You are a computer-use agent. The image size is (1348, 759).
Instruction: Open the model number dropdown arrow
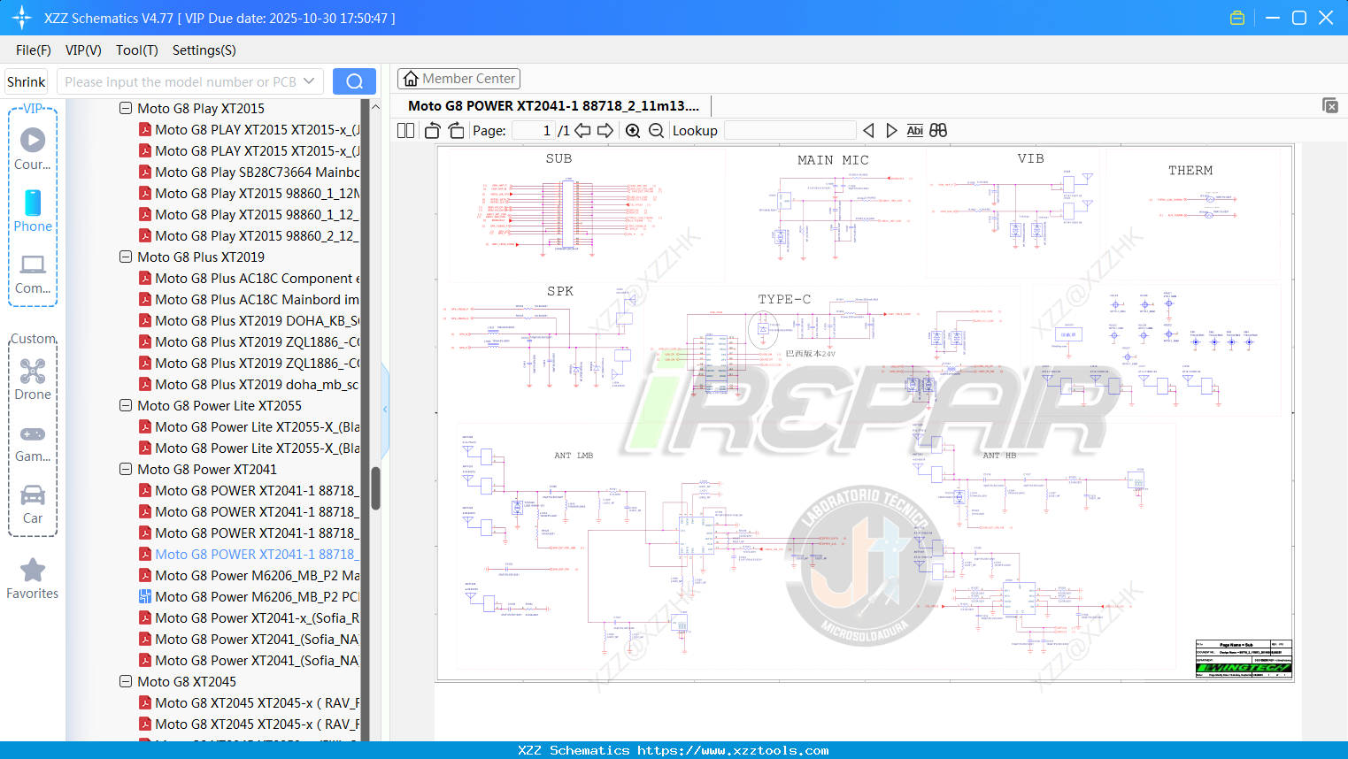(309, 81)
